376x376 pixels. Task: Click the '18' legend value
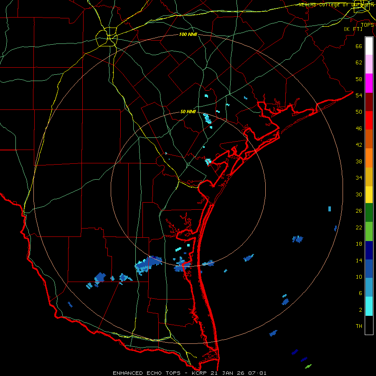(x=359, y=244)
